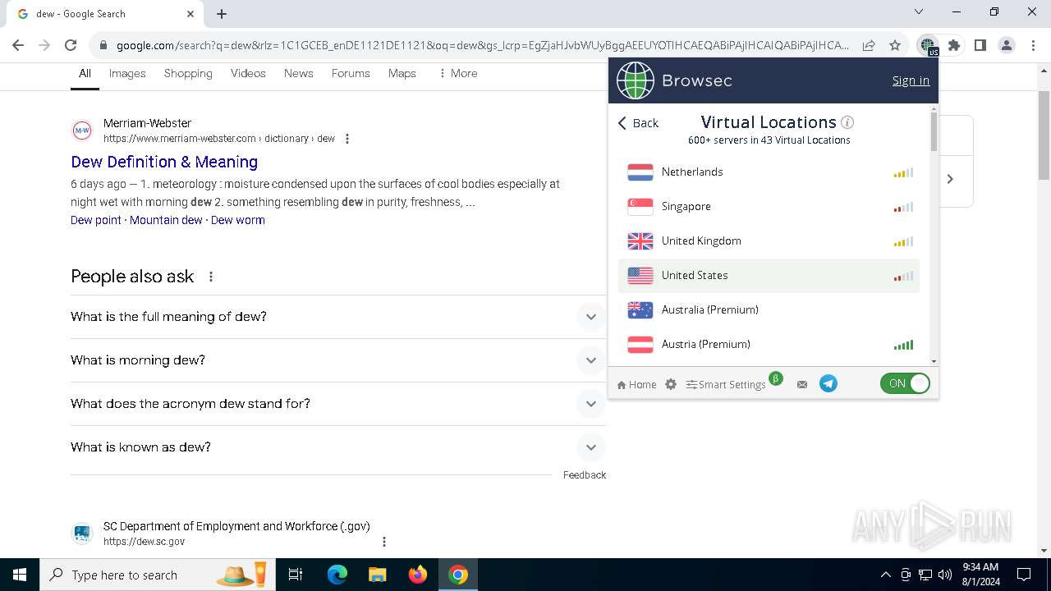Select the Singapore flag
Viewport: 1051px width, 591px height.
tap(640, 207)
